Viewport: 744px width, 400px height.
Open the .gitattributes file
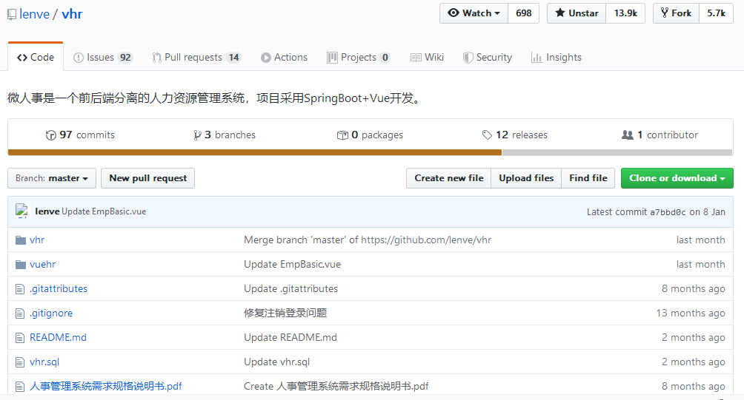(59, 289)
